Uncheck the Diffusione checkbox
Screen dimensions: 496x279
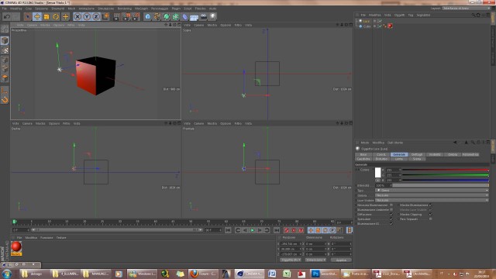[391, 215]
